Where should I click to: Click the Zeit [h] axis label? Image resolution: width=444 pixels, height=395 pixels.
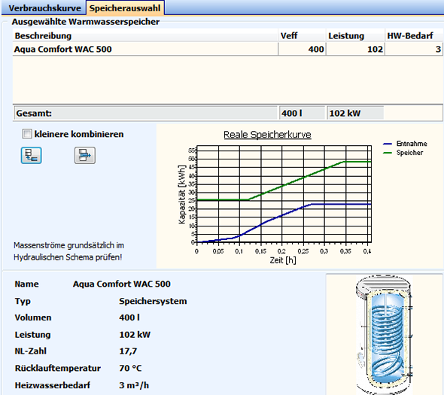point(283,260)
